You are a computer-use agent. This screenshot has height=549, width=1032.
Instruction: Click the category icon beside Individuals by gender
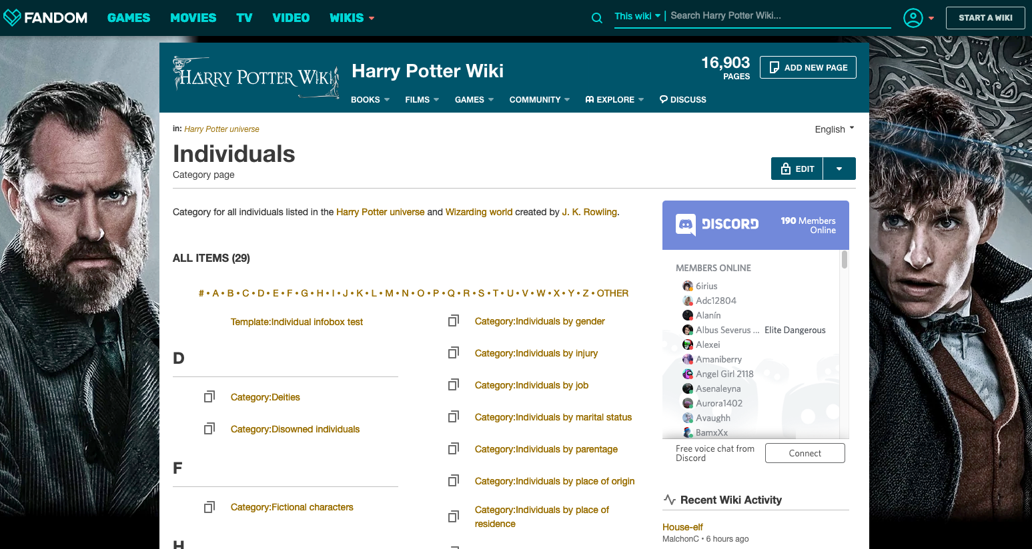[454, 321]
